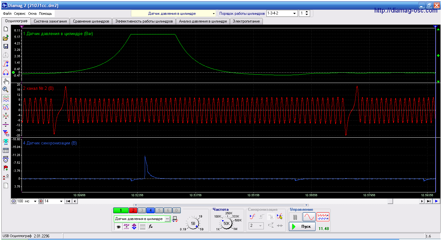Toggle the dashed line style button
Viewport: 442px width, 240px height.
(x=143, y=226)
